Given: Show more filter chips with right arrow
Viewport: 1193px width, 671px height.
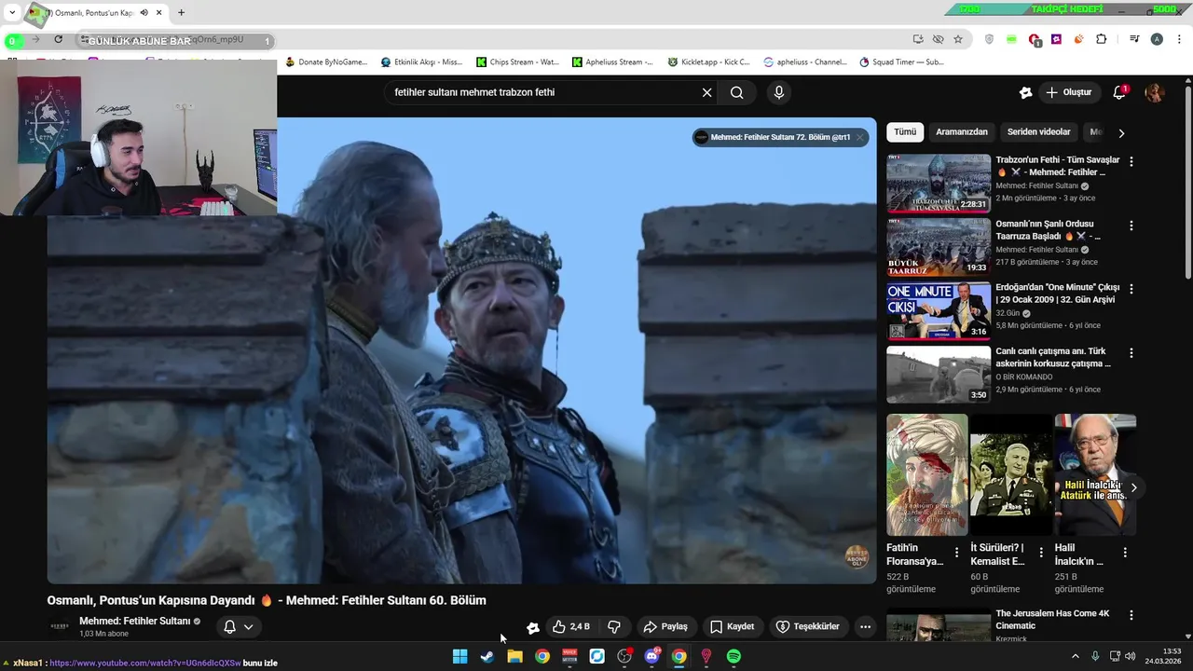Looking at the screenshot, I should click(1121, 132).
